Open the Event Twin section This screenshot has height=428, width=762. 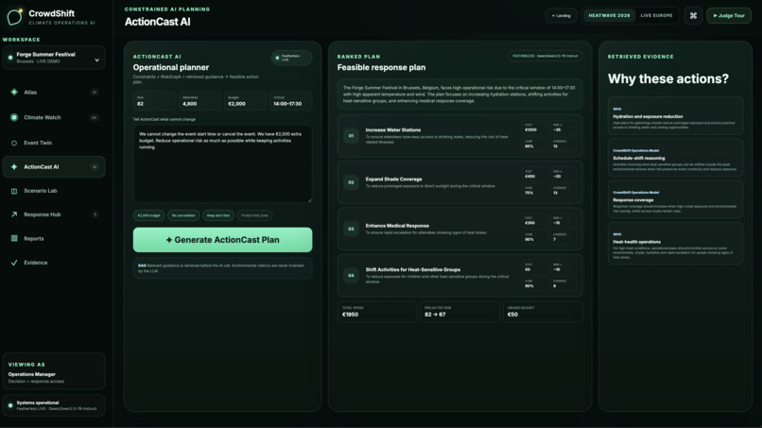coord(54,143)
